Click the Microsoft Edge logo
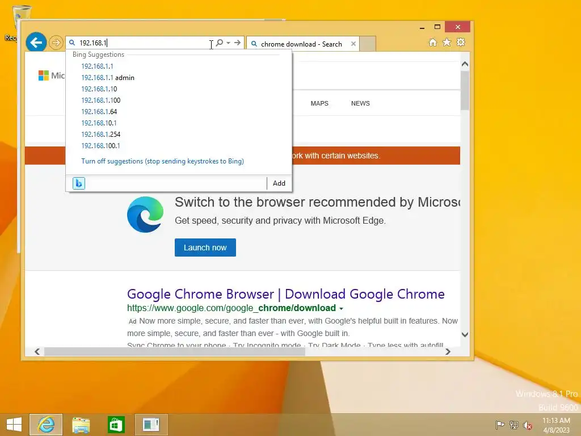This screenshot has height=436, width=581. pos(145,215)
